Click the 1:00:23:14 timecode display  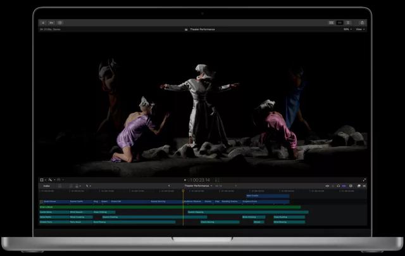(x=199, y=180)
